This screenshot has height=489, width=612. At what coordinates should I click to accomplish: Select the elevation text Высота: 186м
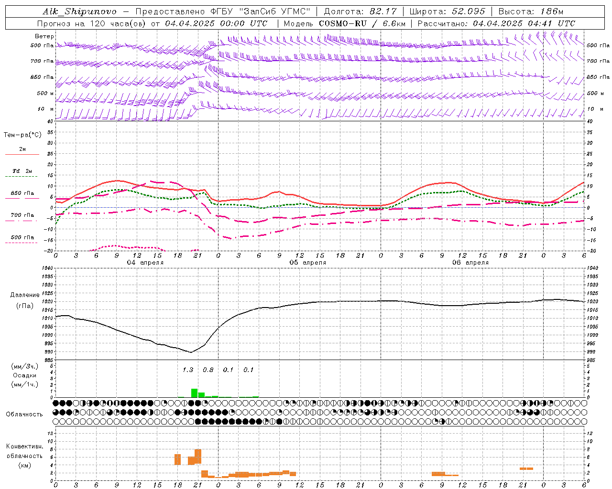[531, 11]
